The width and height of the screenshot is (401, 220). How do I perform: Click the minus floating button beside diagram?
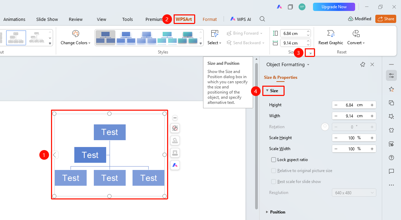pyautogui.click(x=175, y=118)
